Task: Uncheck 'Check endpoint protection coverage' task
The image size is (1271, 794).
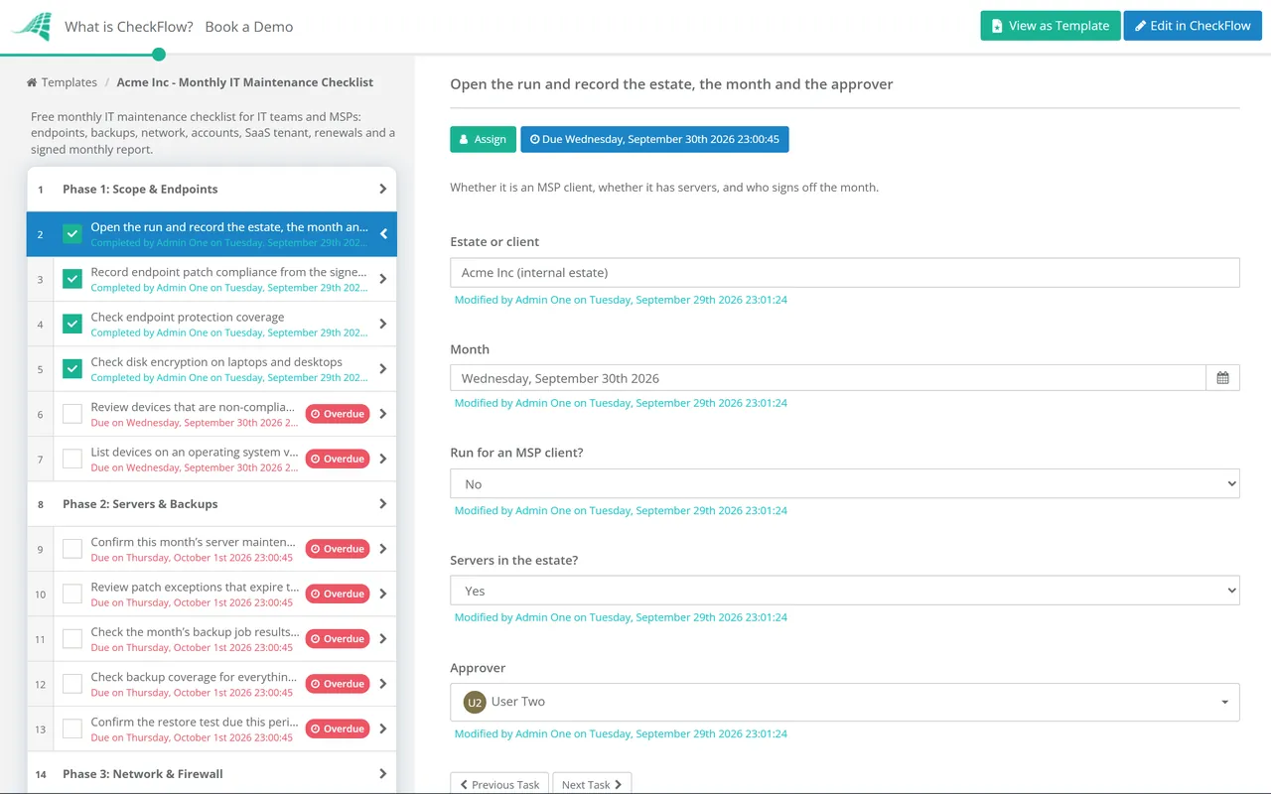Action: coord(72,324)
